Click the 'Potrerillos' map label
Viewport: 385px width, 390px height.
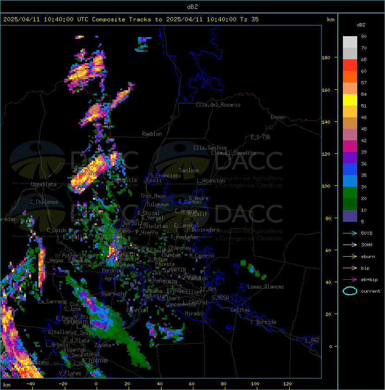coord(77,256)
